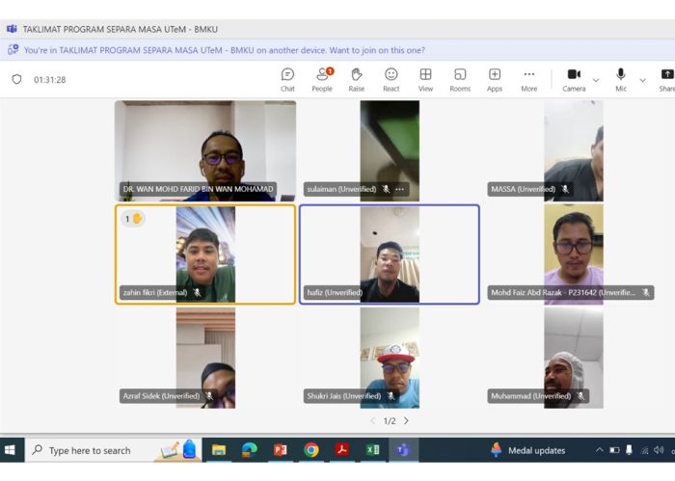Image resolution: width=675 pixels, height=481 pixels.
Task: Open the View layout options
Action: tap(425, 79)
